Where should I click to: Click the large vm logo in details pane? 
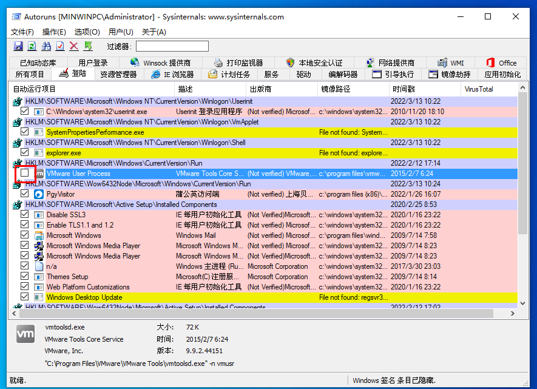tap(25, 334)
